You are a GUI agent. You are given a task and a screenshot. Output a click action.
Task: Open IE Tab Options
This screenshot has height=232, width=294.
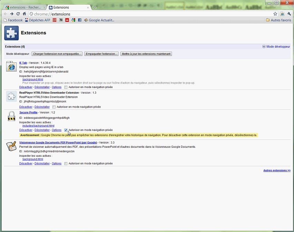tap(57, 87)
